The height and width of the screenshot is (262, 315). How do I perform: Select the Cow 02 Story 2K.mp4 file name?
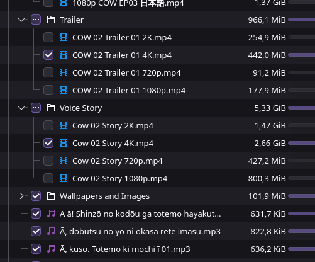(x=113, y=126)
